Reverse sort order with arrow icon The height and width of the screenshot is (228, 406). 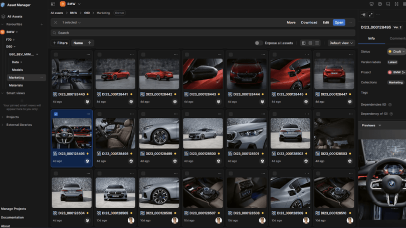coord(89,43)
